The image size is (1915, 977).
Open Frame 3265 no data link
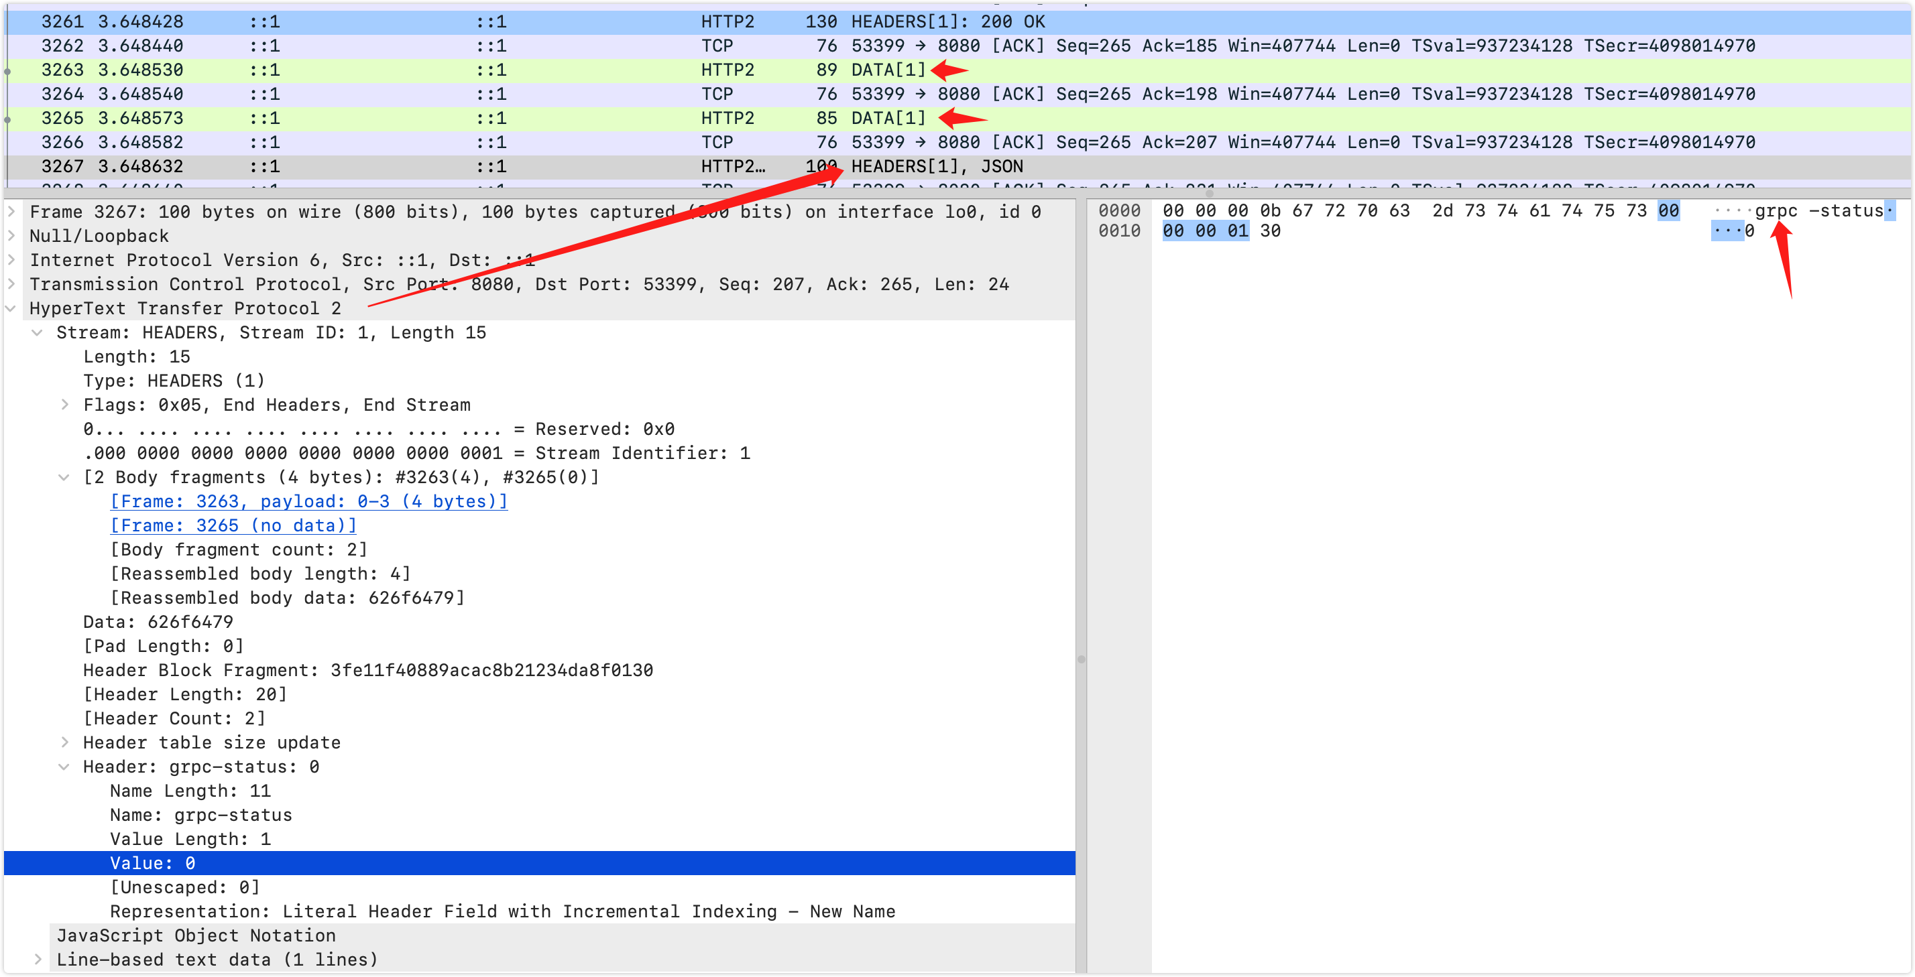[x=233, y=525]
